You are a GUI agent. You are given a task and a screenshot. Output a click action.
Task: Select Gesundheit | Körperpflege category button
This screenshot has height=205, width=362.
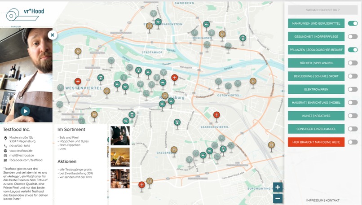316,36
